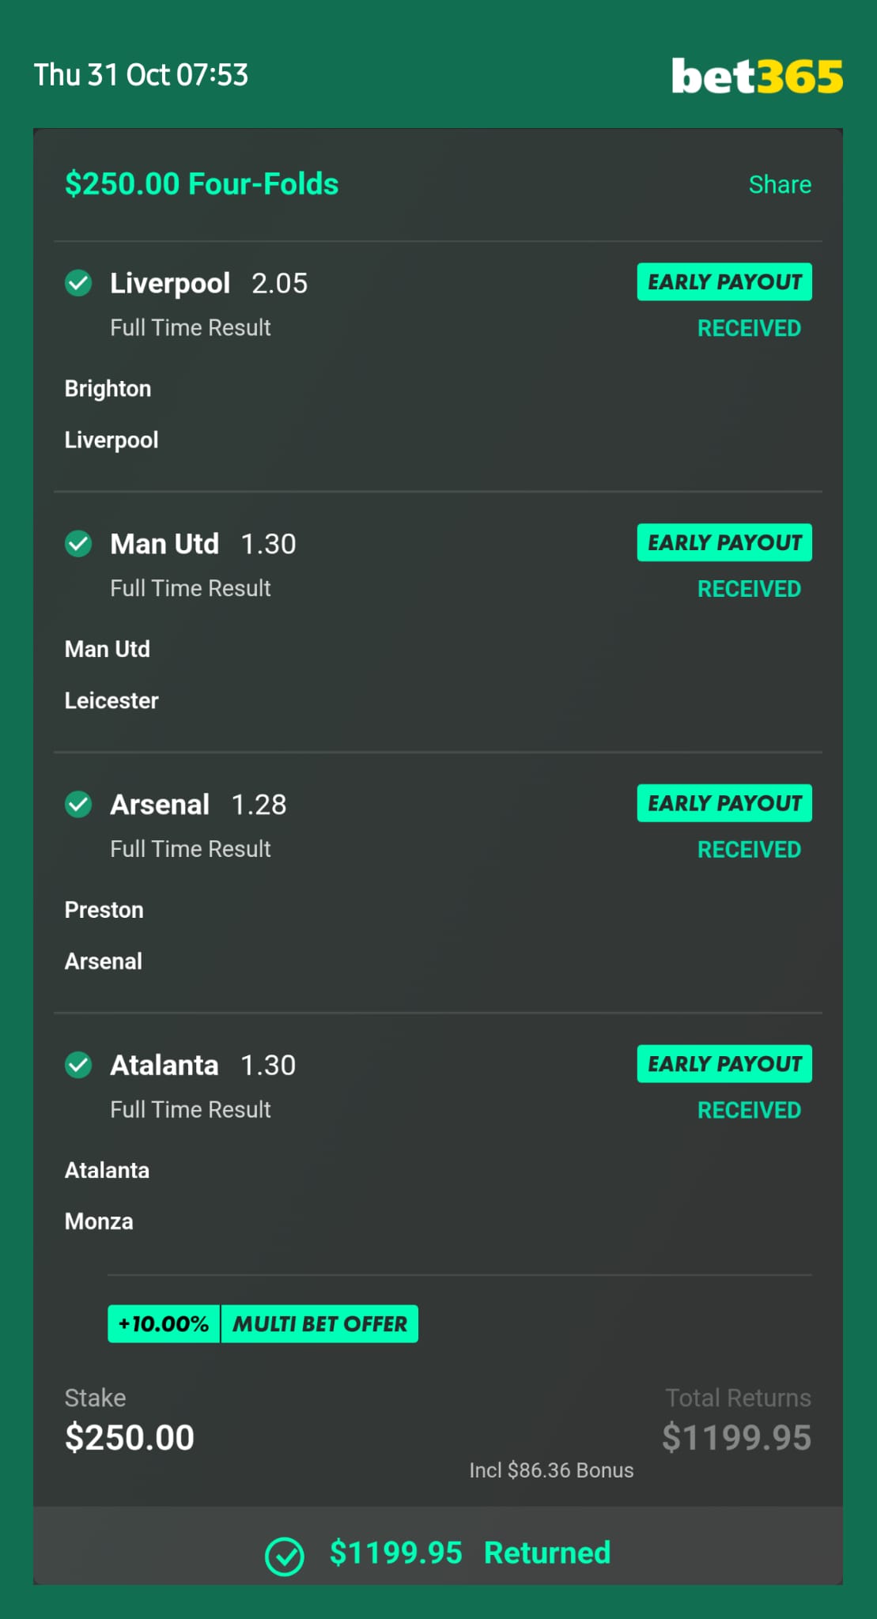877x1619 pixels.
Task: Select the $250.00 Four-Folds heading
Action: click(x=202, y=183)
